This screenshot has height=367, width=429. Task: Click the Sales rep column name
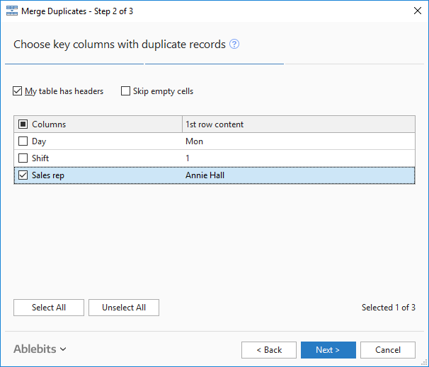48,175
